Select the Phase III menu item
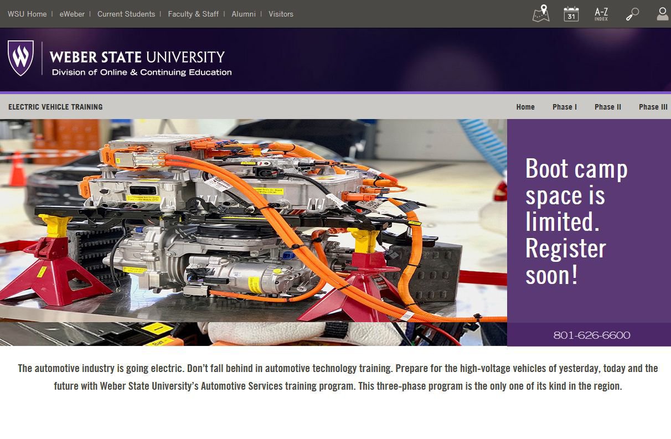This screenshot has width=671, height=439. tap(653, 107)
